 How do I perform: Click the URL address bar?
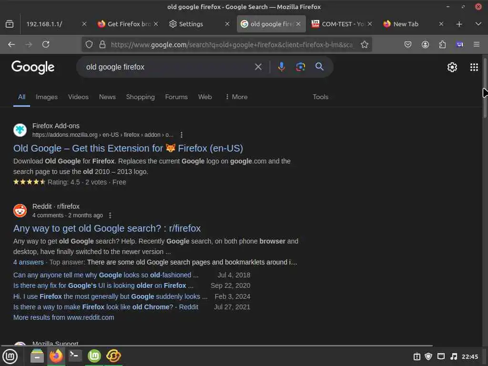pyautogui.click(x=232, y=44)
